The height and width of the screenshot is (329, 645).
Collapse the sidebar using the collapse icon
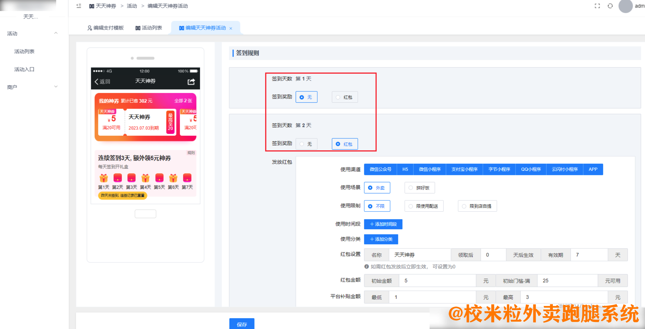(x=78, y=6)
